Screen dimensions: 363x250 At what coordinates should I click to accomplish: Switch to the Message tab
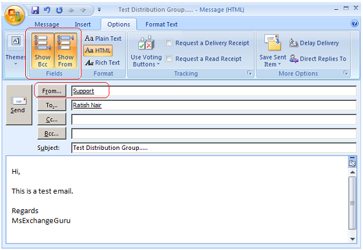point(47,25)
